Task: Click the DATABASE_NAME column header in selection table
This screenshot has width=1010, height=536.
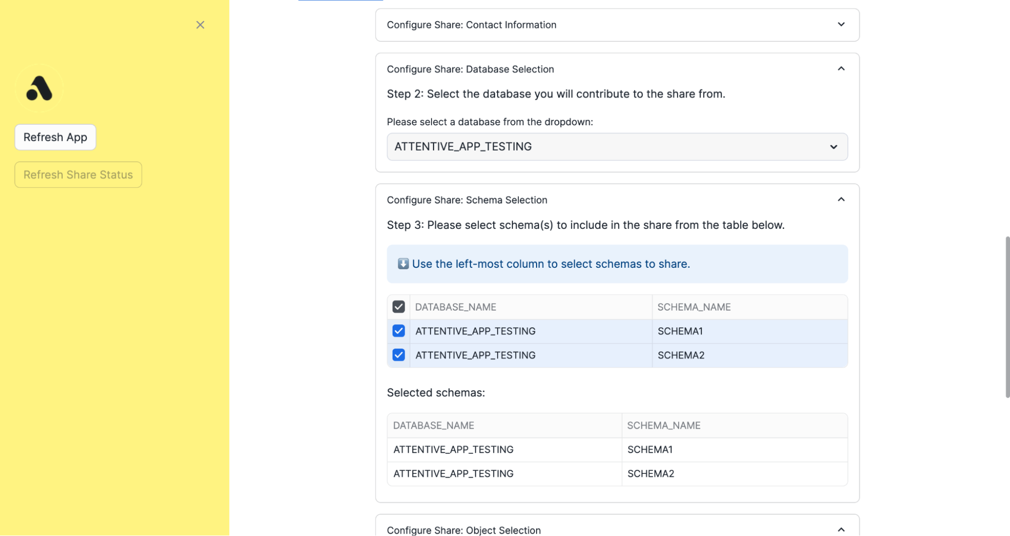Action: click(531, 307)
